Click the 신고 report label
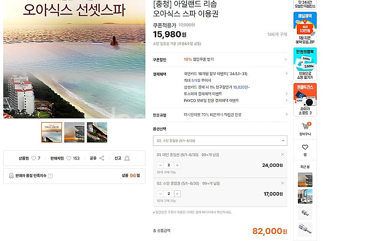 tap(118, 158)
